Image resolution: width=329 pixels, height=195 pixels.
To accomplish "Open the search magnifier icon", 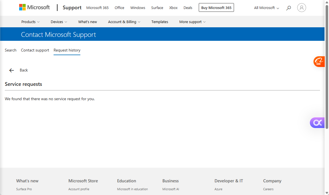I will click(288, 8).
